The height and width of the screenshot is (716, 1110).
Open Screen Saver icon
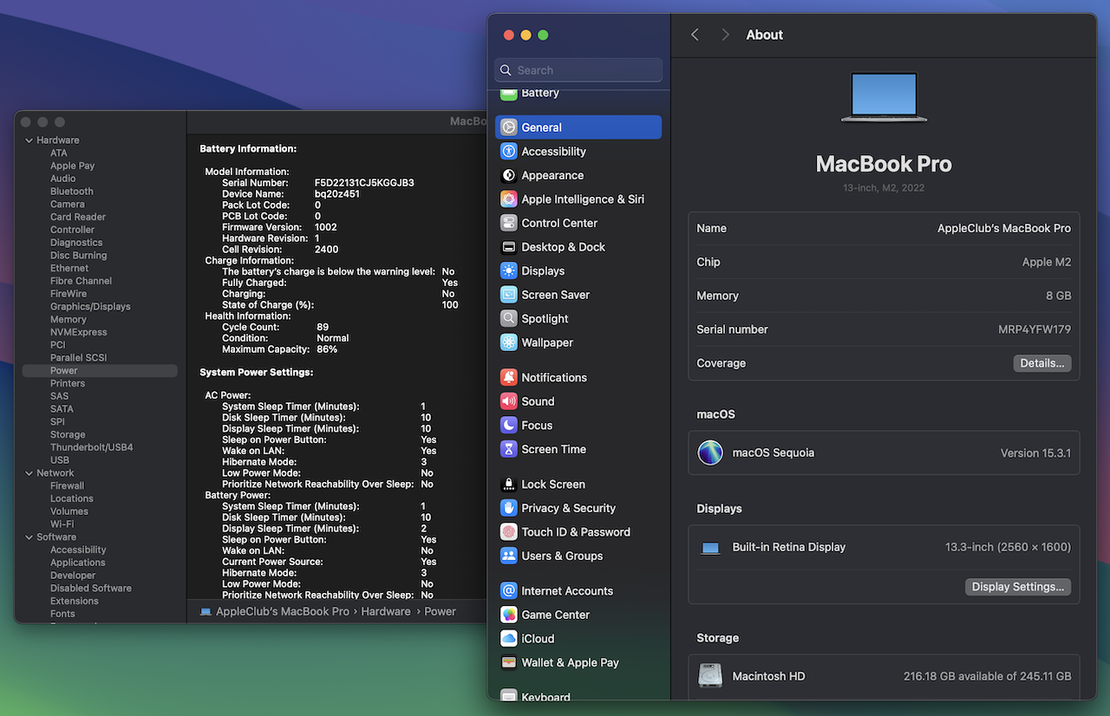[x=509, y=295]
